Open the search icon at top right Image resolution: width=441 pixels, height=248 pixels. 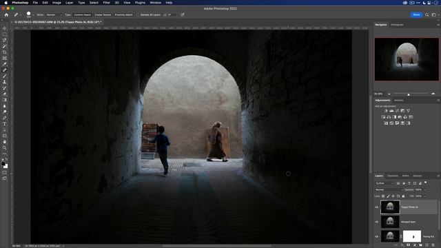click(427, 14)
